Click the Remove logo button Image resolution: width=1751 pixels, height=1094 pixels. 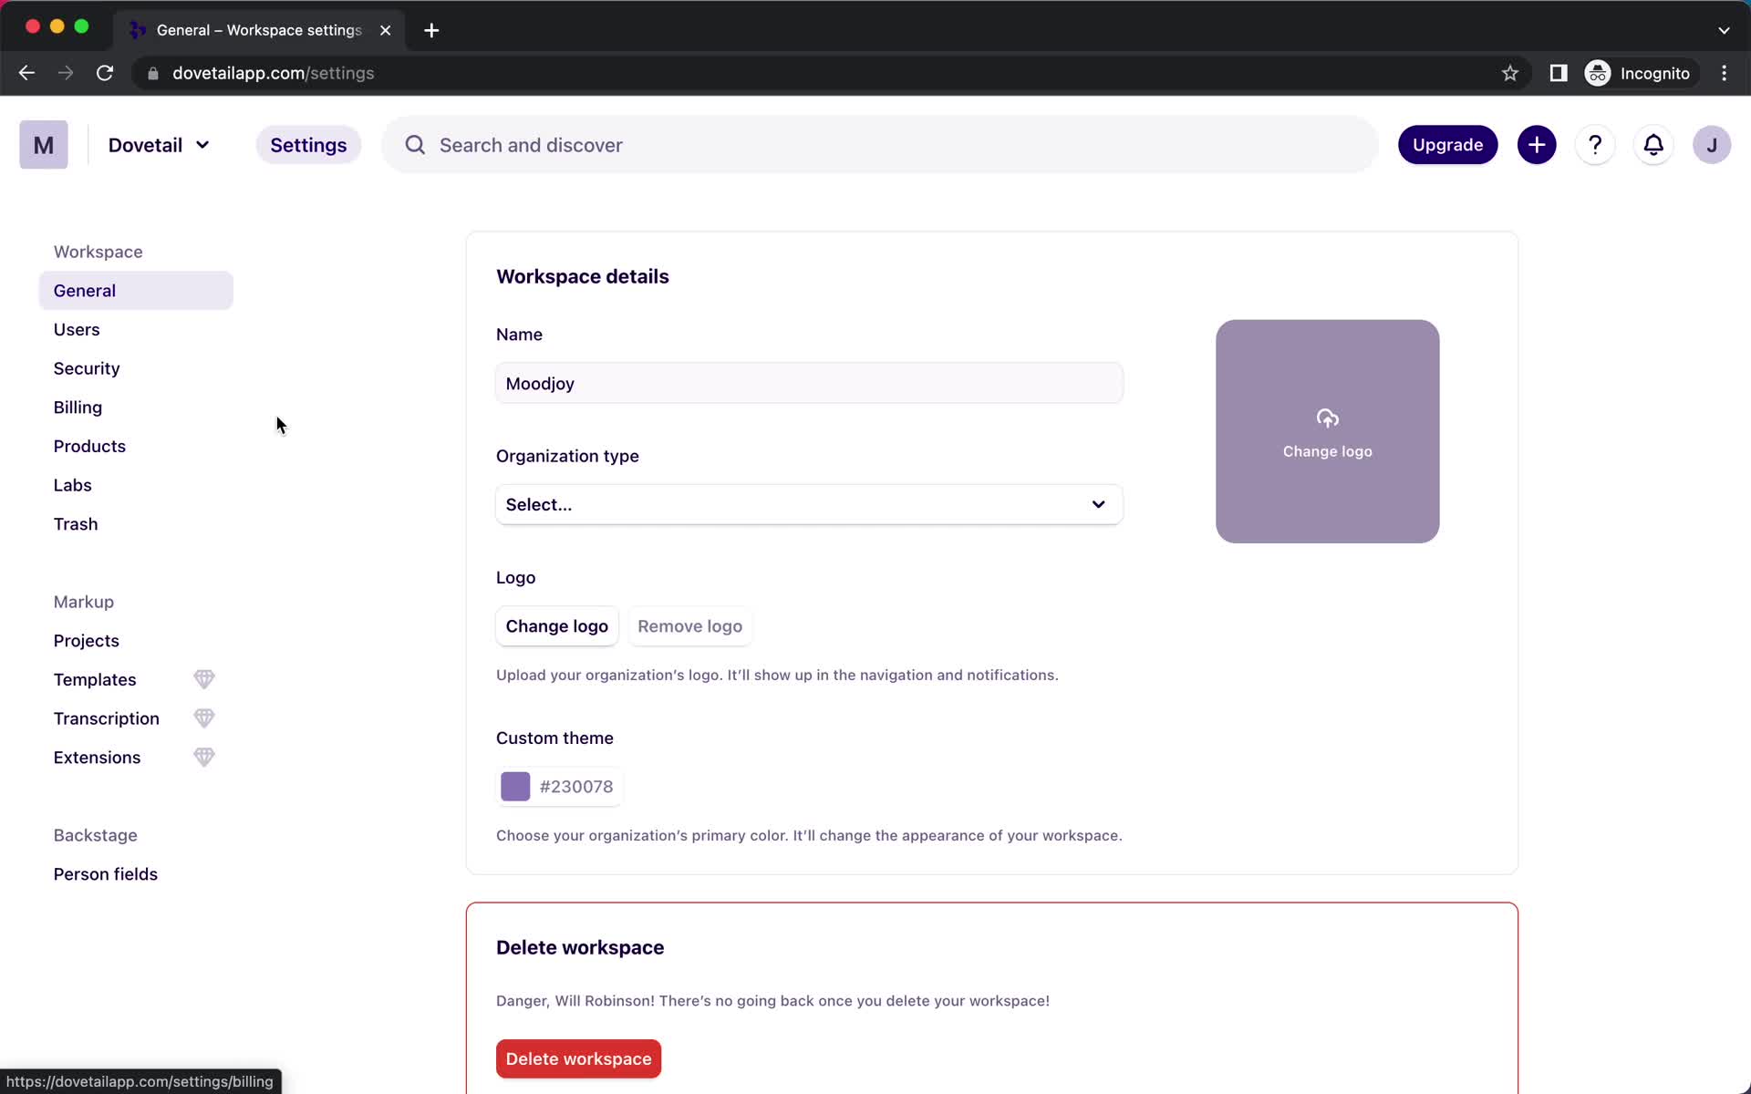[690, 626]
